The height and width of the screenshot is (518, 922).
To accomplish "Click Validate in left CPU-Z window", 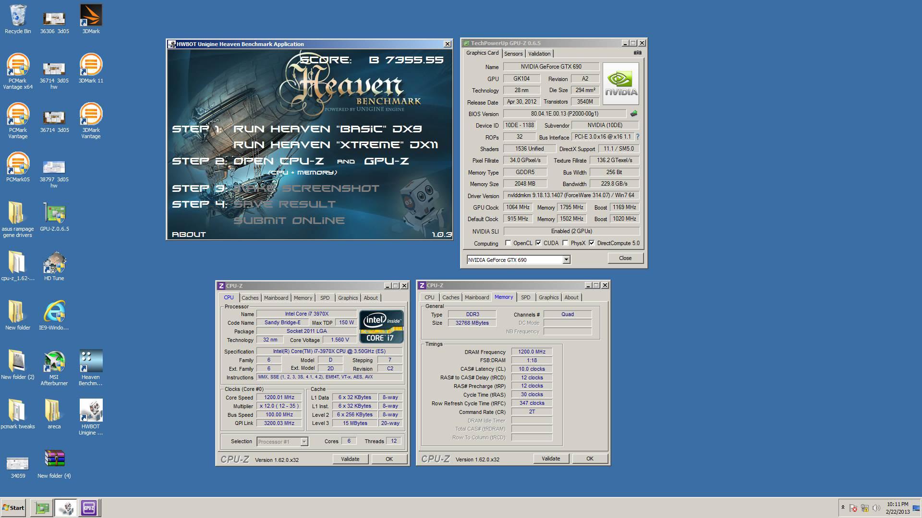I will 350,459.
